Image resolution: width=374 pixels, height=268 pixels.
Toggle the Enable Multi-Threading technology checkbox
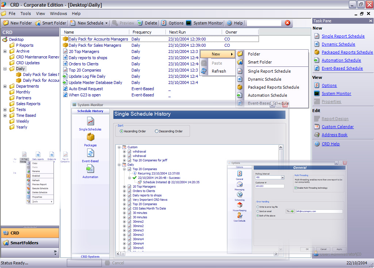pos(296,188)
